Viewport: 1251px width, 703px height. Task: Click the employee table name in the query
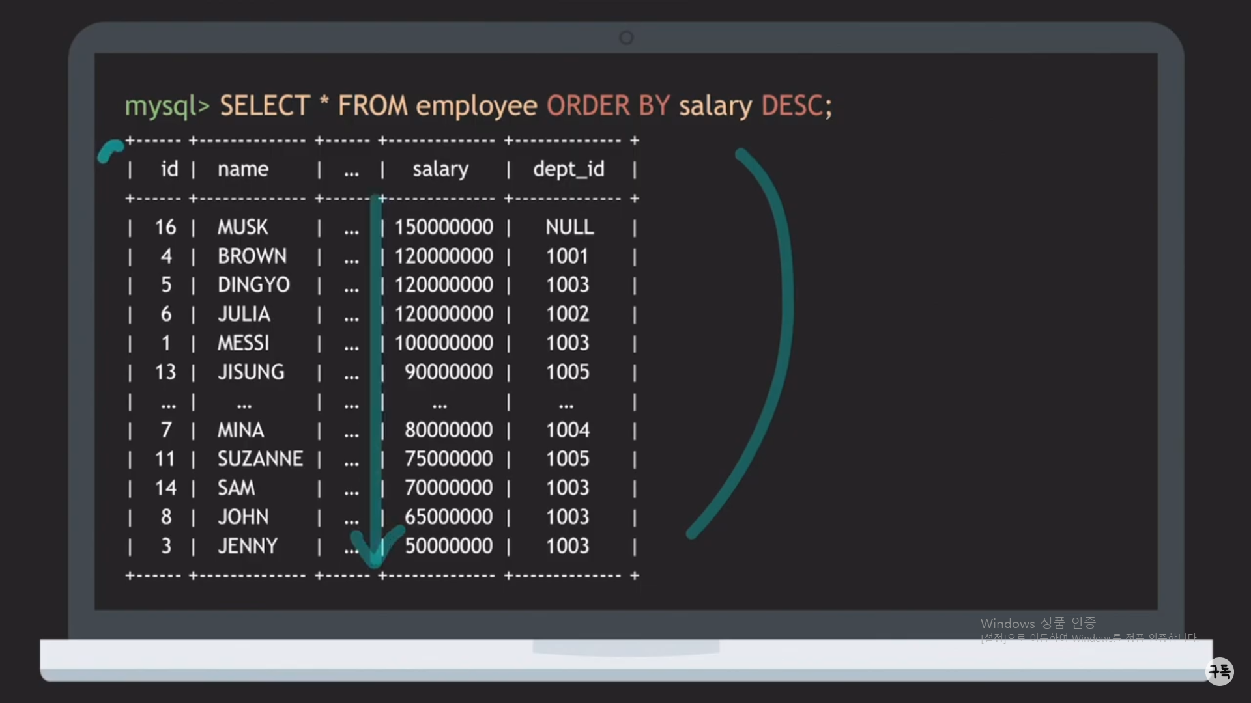pyautogui.click(x=476, y=105)
